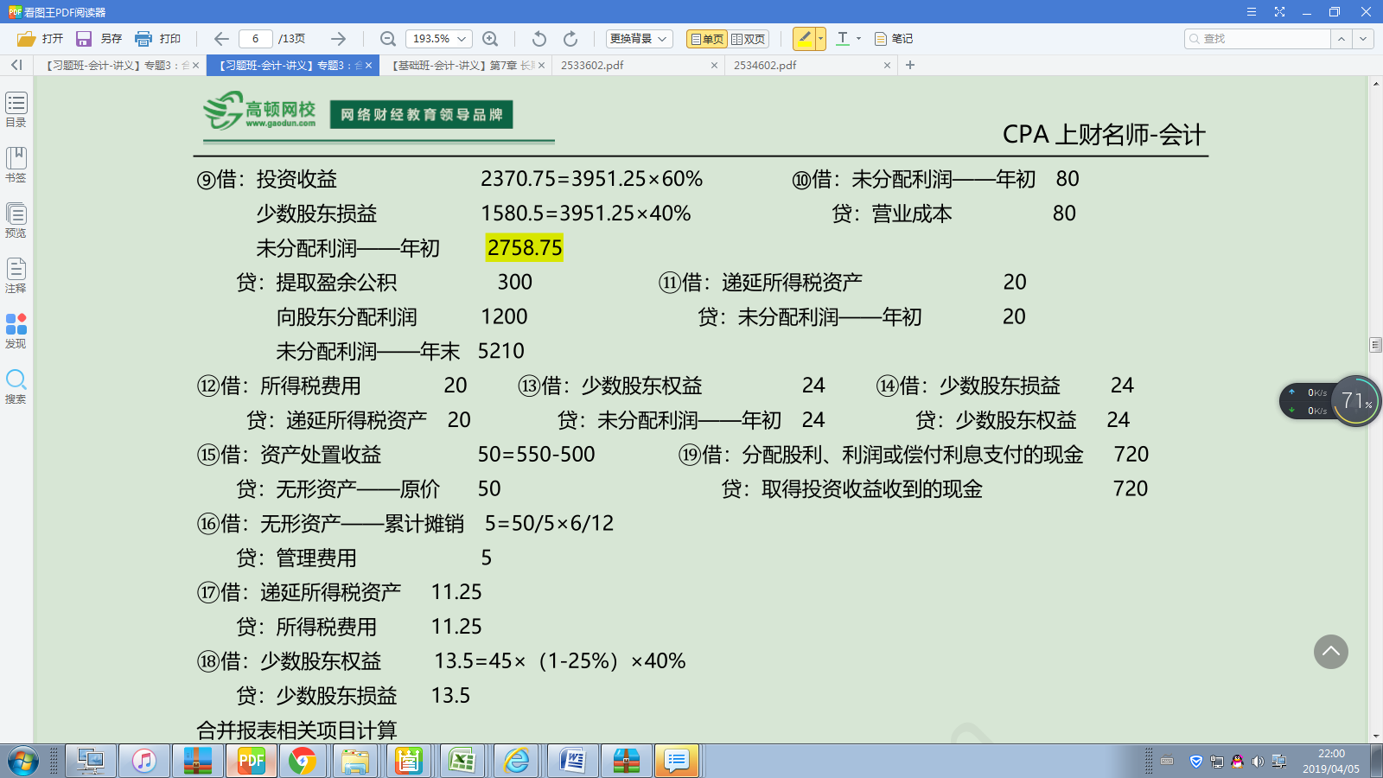This screenshot has width=1383, height=778.
Task: Expand the text underline tool options arrow
Action: pyautogui.click(x=858, y=39)
